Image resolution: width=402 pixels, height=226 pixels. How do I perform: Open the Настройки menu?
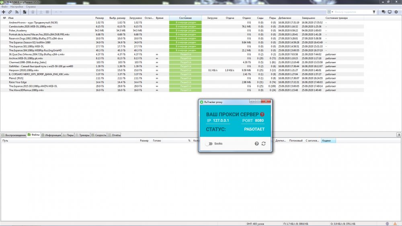[x=16, y=7]
